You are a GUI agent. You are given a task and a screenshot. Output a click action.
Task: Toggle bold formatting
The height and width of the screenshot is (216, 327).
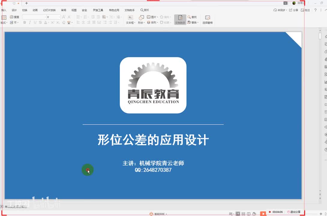(25, 22)
